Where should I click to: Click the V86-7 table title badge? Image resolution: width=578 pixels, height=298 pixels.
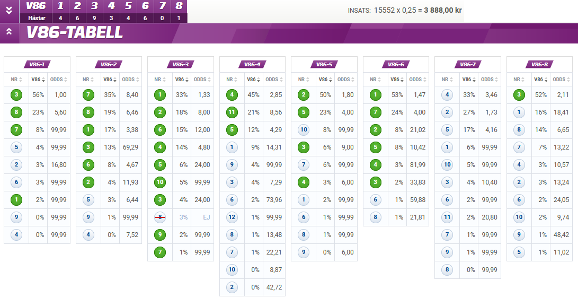click(x=468, y=65)
